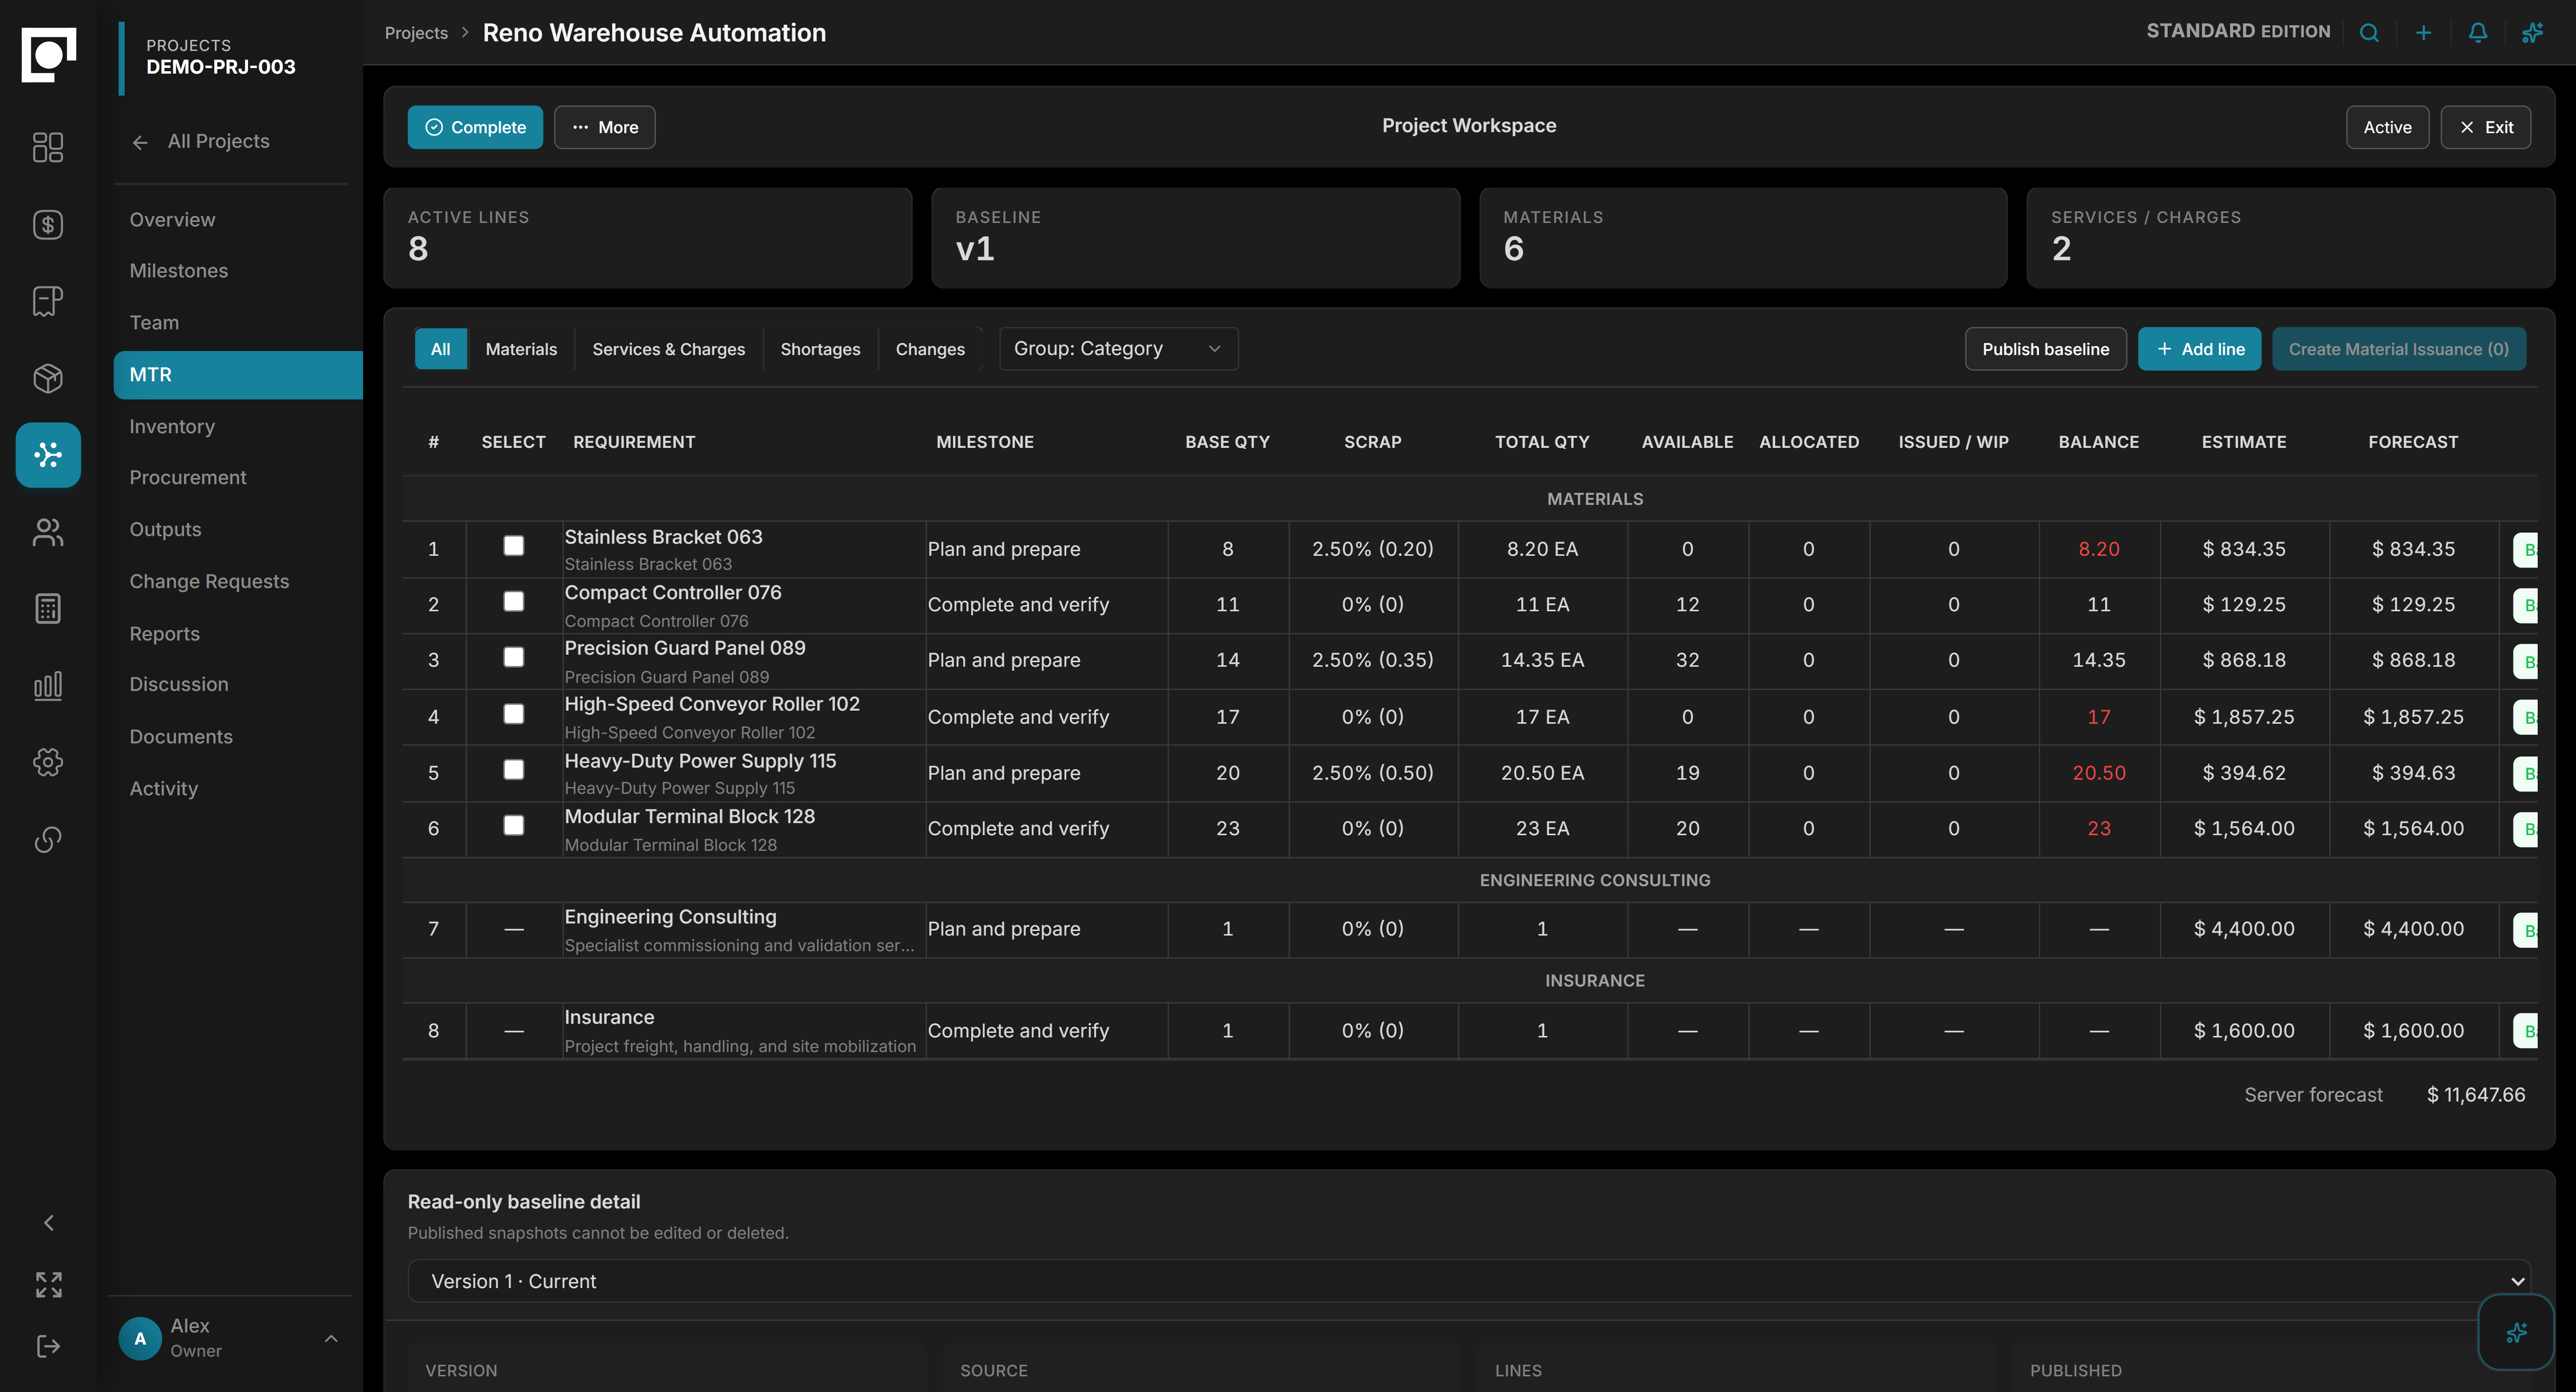Switch to the All filter tab
Screen dimensions: 2576x1392
(440, 349)
